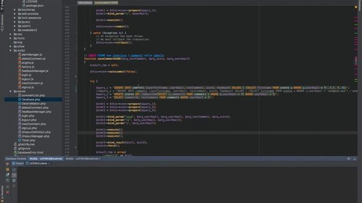The width and height of the screenshot is (362, 203).
Task: Select the Database breadcrumb in editor header
Action: [85, 3]
